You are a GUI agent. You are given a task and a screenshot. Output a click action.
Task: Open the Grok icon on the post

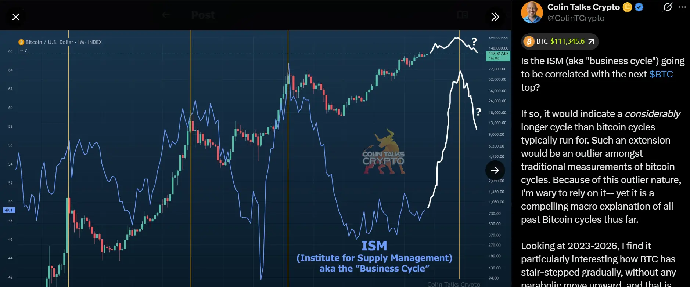(667, 7)
